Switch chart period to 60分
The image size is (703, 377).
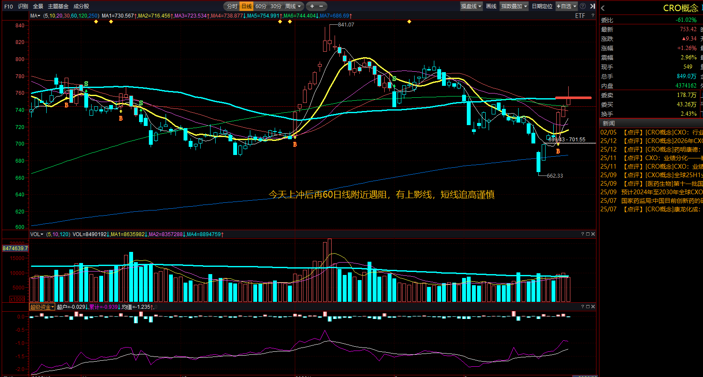261,6
